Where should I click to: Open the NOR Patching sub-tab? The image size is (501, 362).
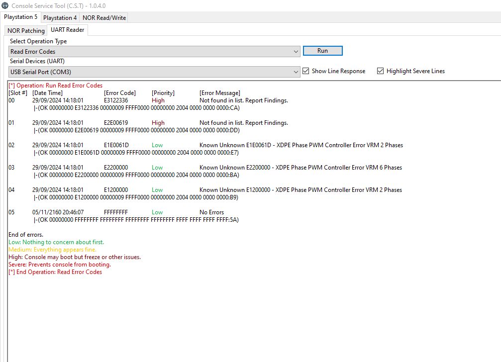pyautogui.click(x=26, y=31)
